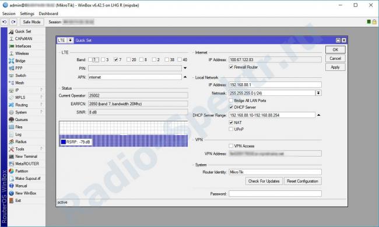379x227 pixels.
Task: Click the green status indicator square
Action: (x=369, y=22)
